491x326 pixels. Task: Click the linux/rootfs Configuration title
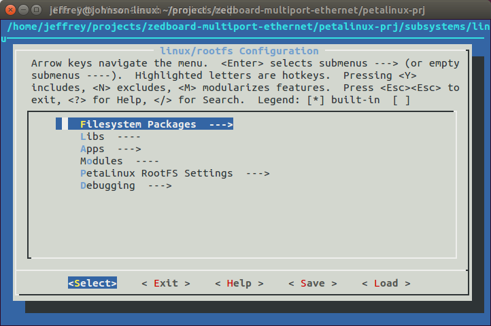[239, 51]
